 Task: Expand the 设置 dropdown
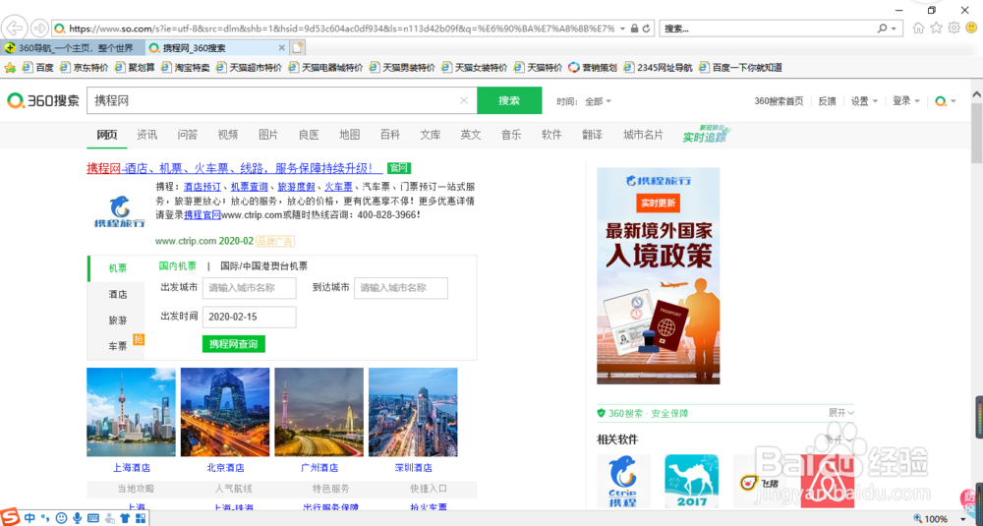pos(864,101)
